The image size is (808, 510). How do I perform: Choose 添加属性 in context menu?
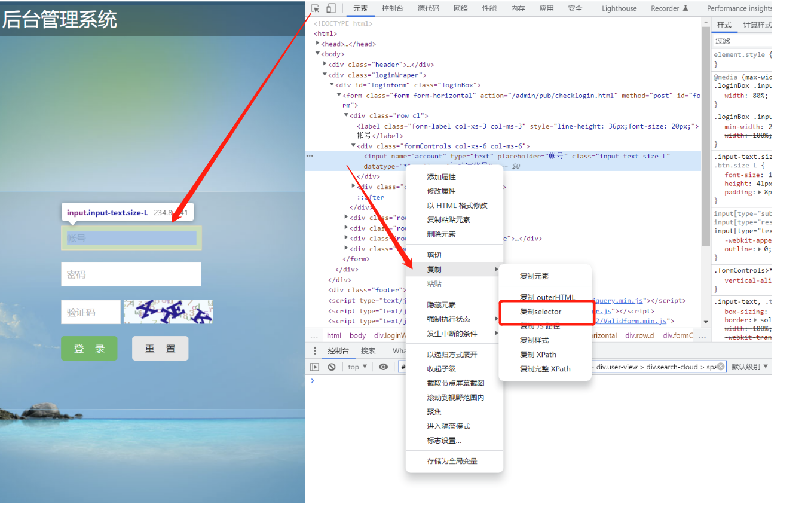pyautogui.click(x=454, y=177)
